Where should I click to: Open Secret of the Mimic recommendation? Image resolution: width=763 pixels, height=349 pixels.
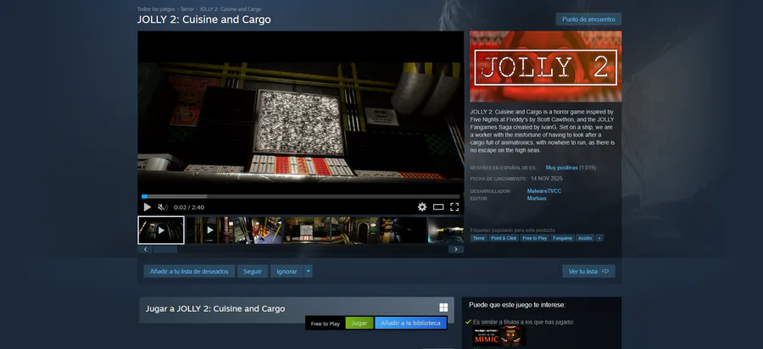click(x=498, y=336)
